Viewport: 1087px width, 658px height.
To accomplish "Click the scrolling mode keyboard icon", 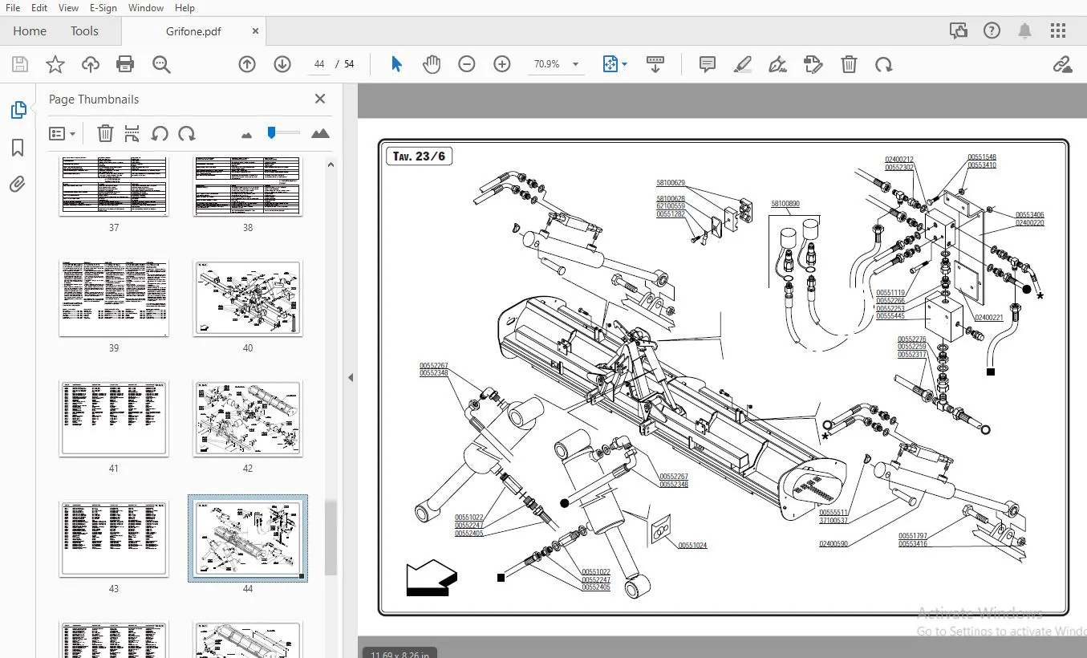I will (655, 64).
